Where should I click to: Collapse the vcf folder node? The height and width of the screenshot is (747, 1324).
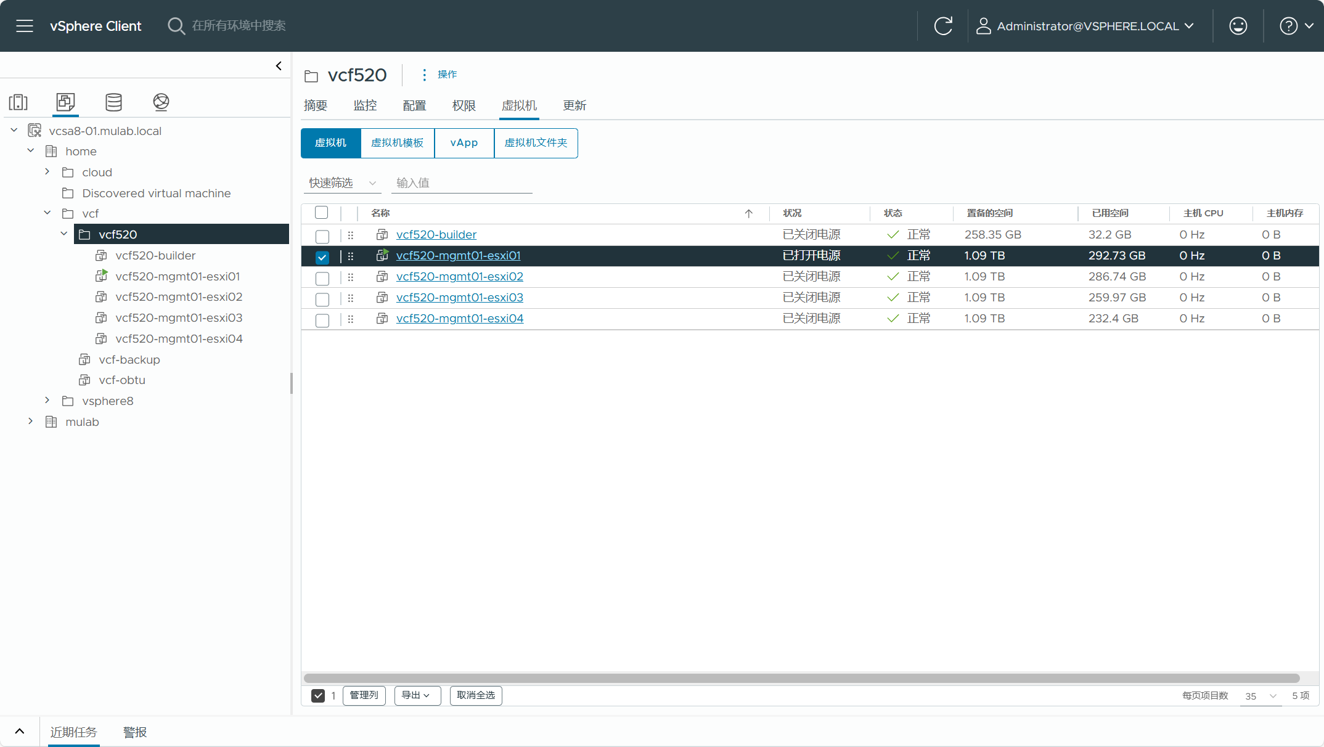coord(47,213)
